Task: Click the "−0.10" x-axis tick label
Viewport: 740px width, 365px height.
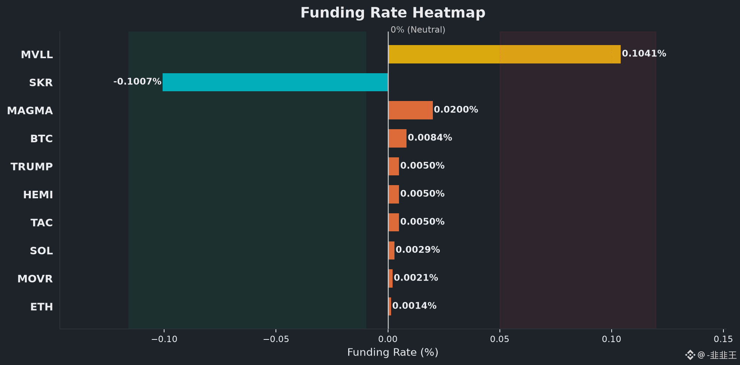Action: click(x=164, y=339)
